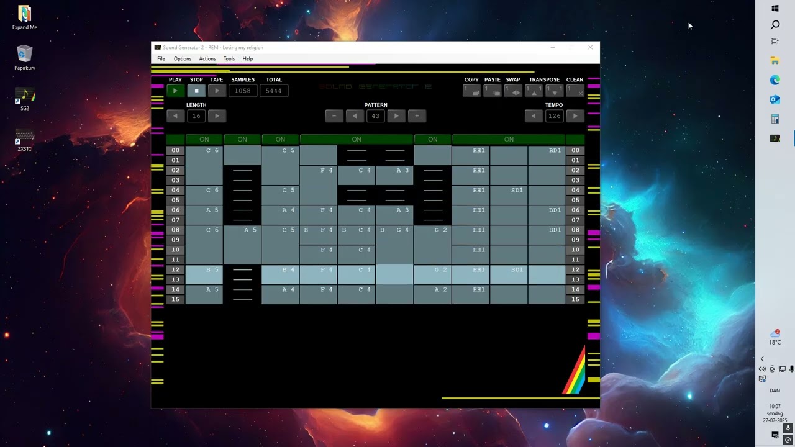This screenshot has height=447, width=795.
Task: Toggle ON switch above the G 2 column
Action: [x=432, y=140]
